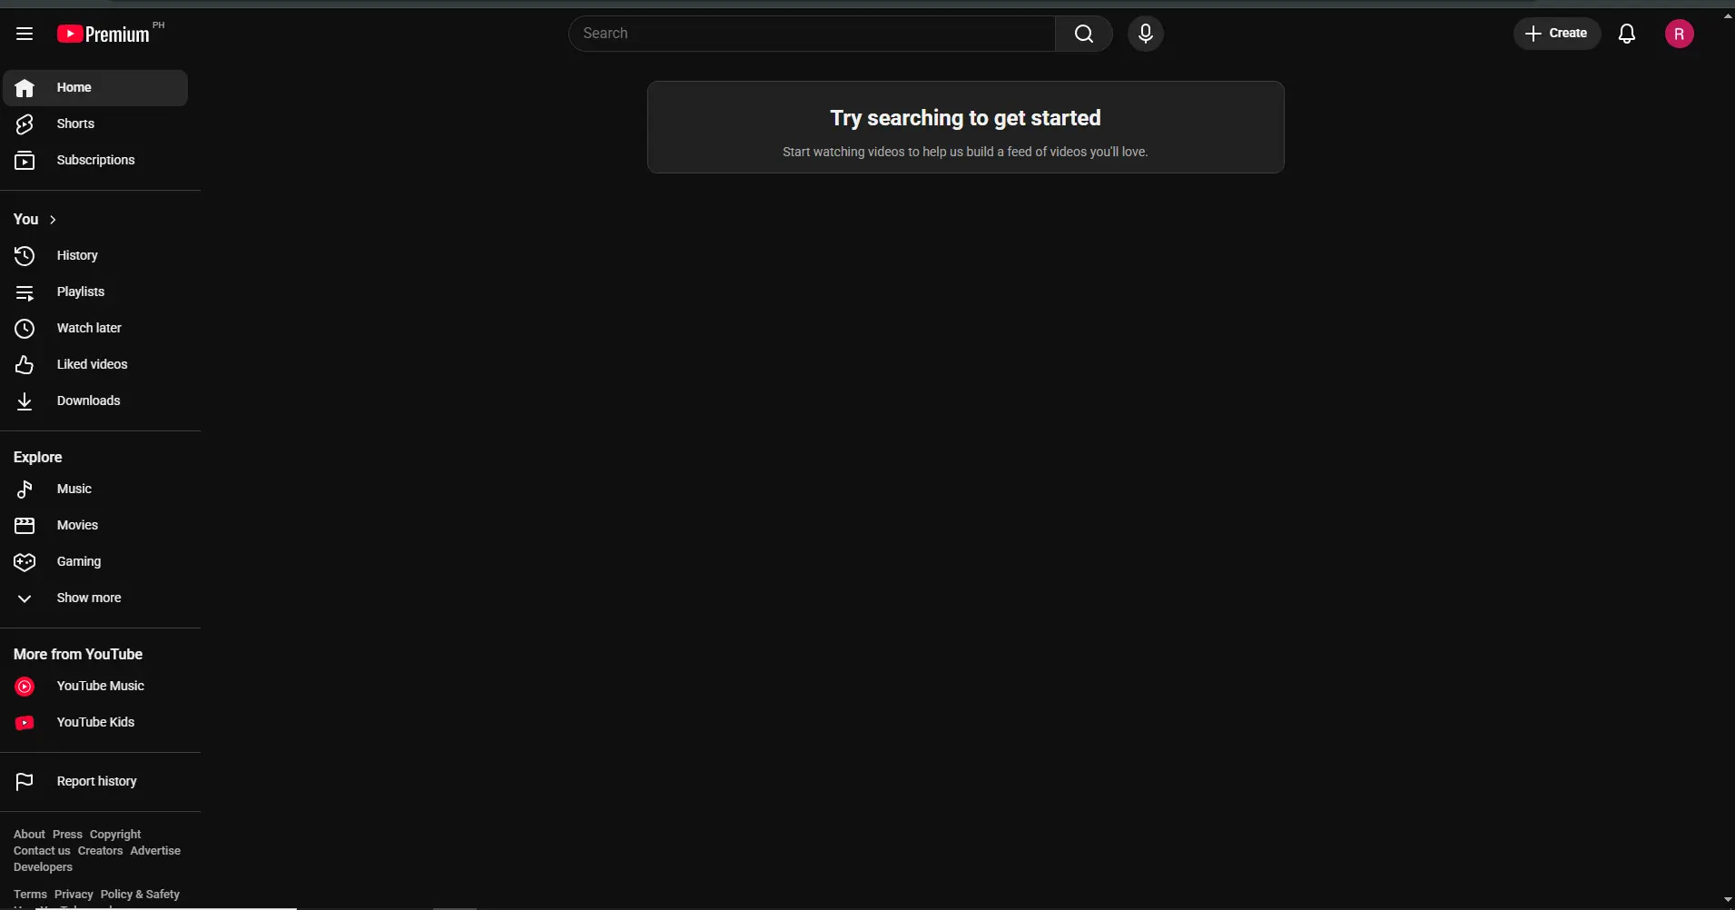
Task: Click the Advertise footer link
Action: point(155,851)
